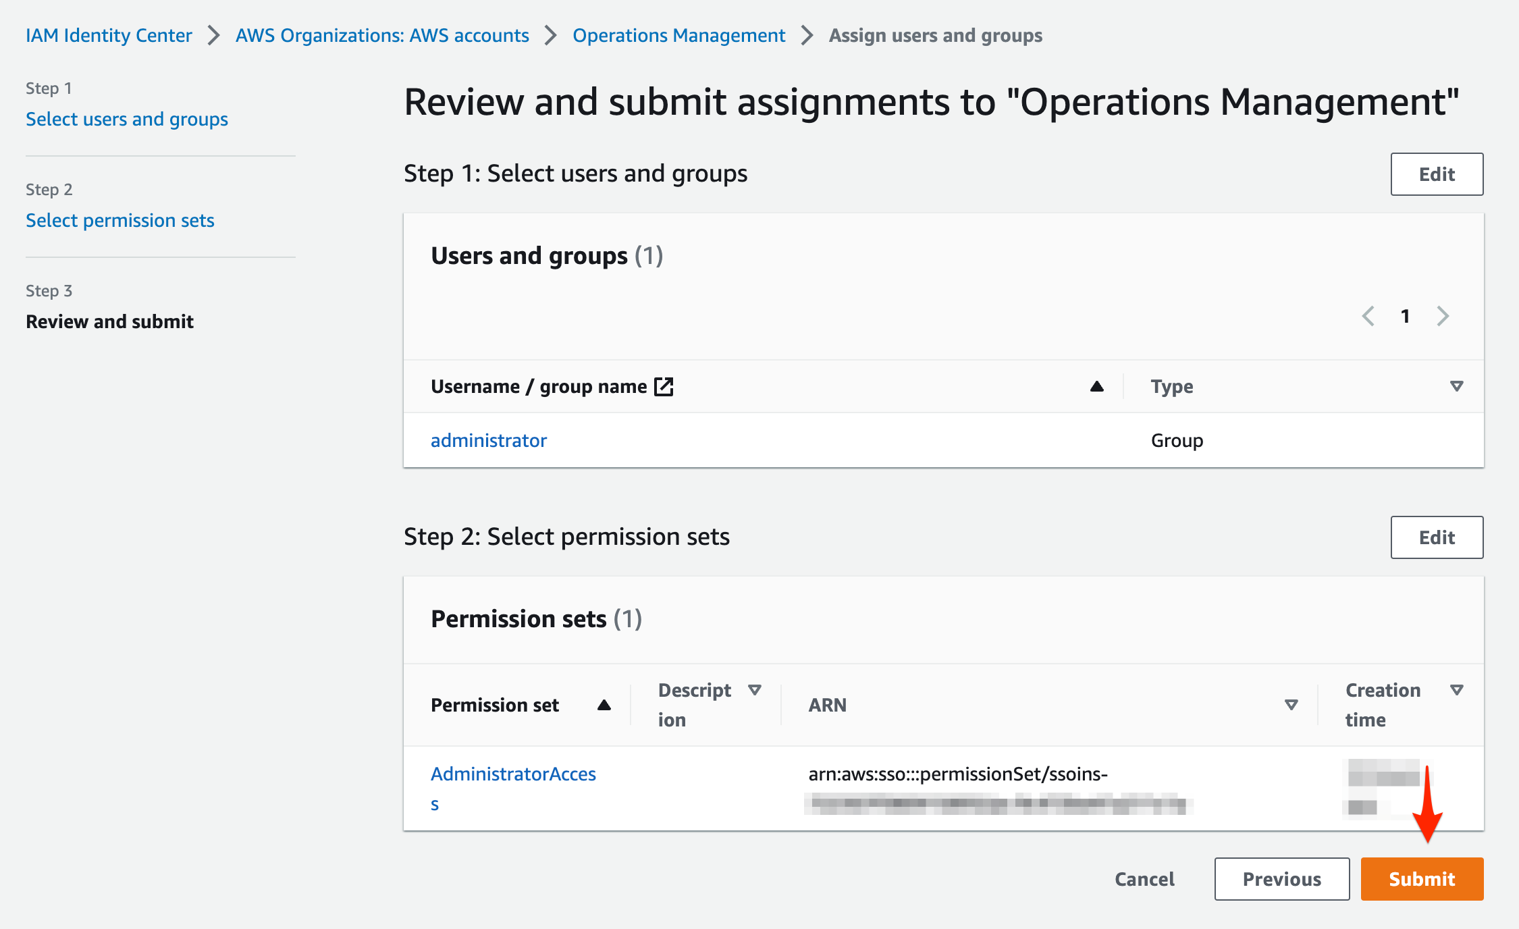This screenshot has width=1519, height=929.
Task: Edit Step 2 permission sets selection
Action: [1437, 537]
